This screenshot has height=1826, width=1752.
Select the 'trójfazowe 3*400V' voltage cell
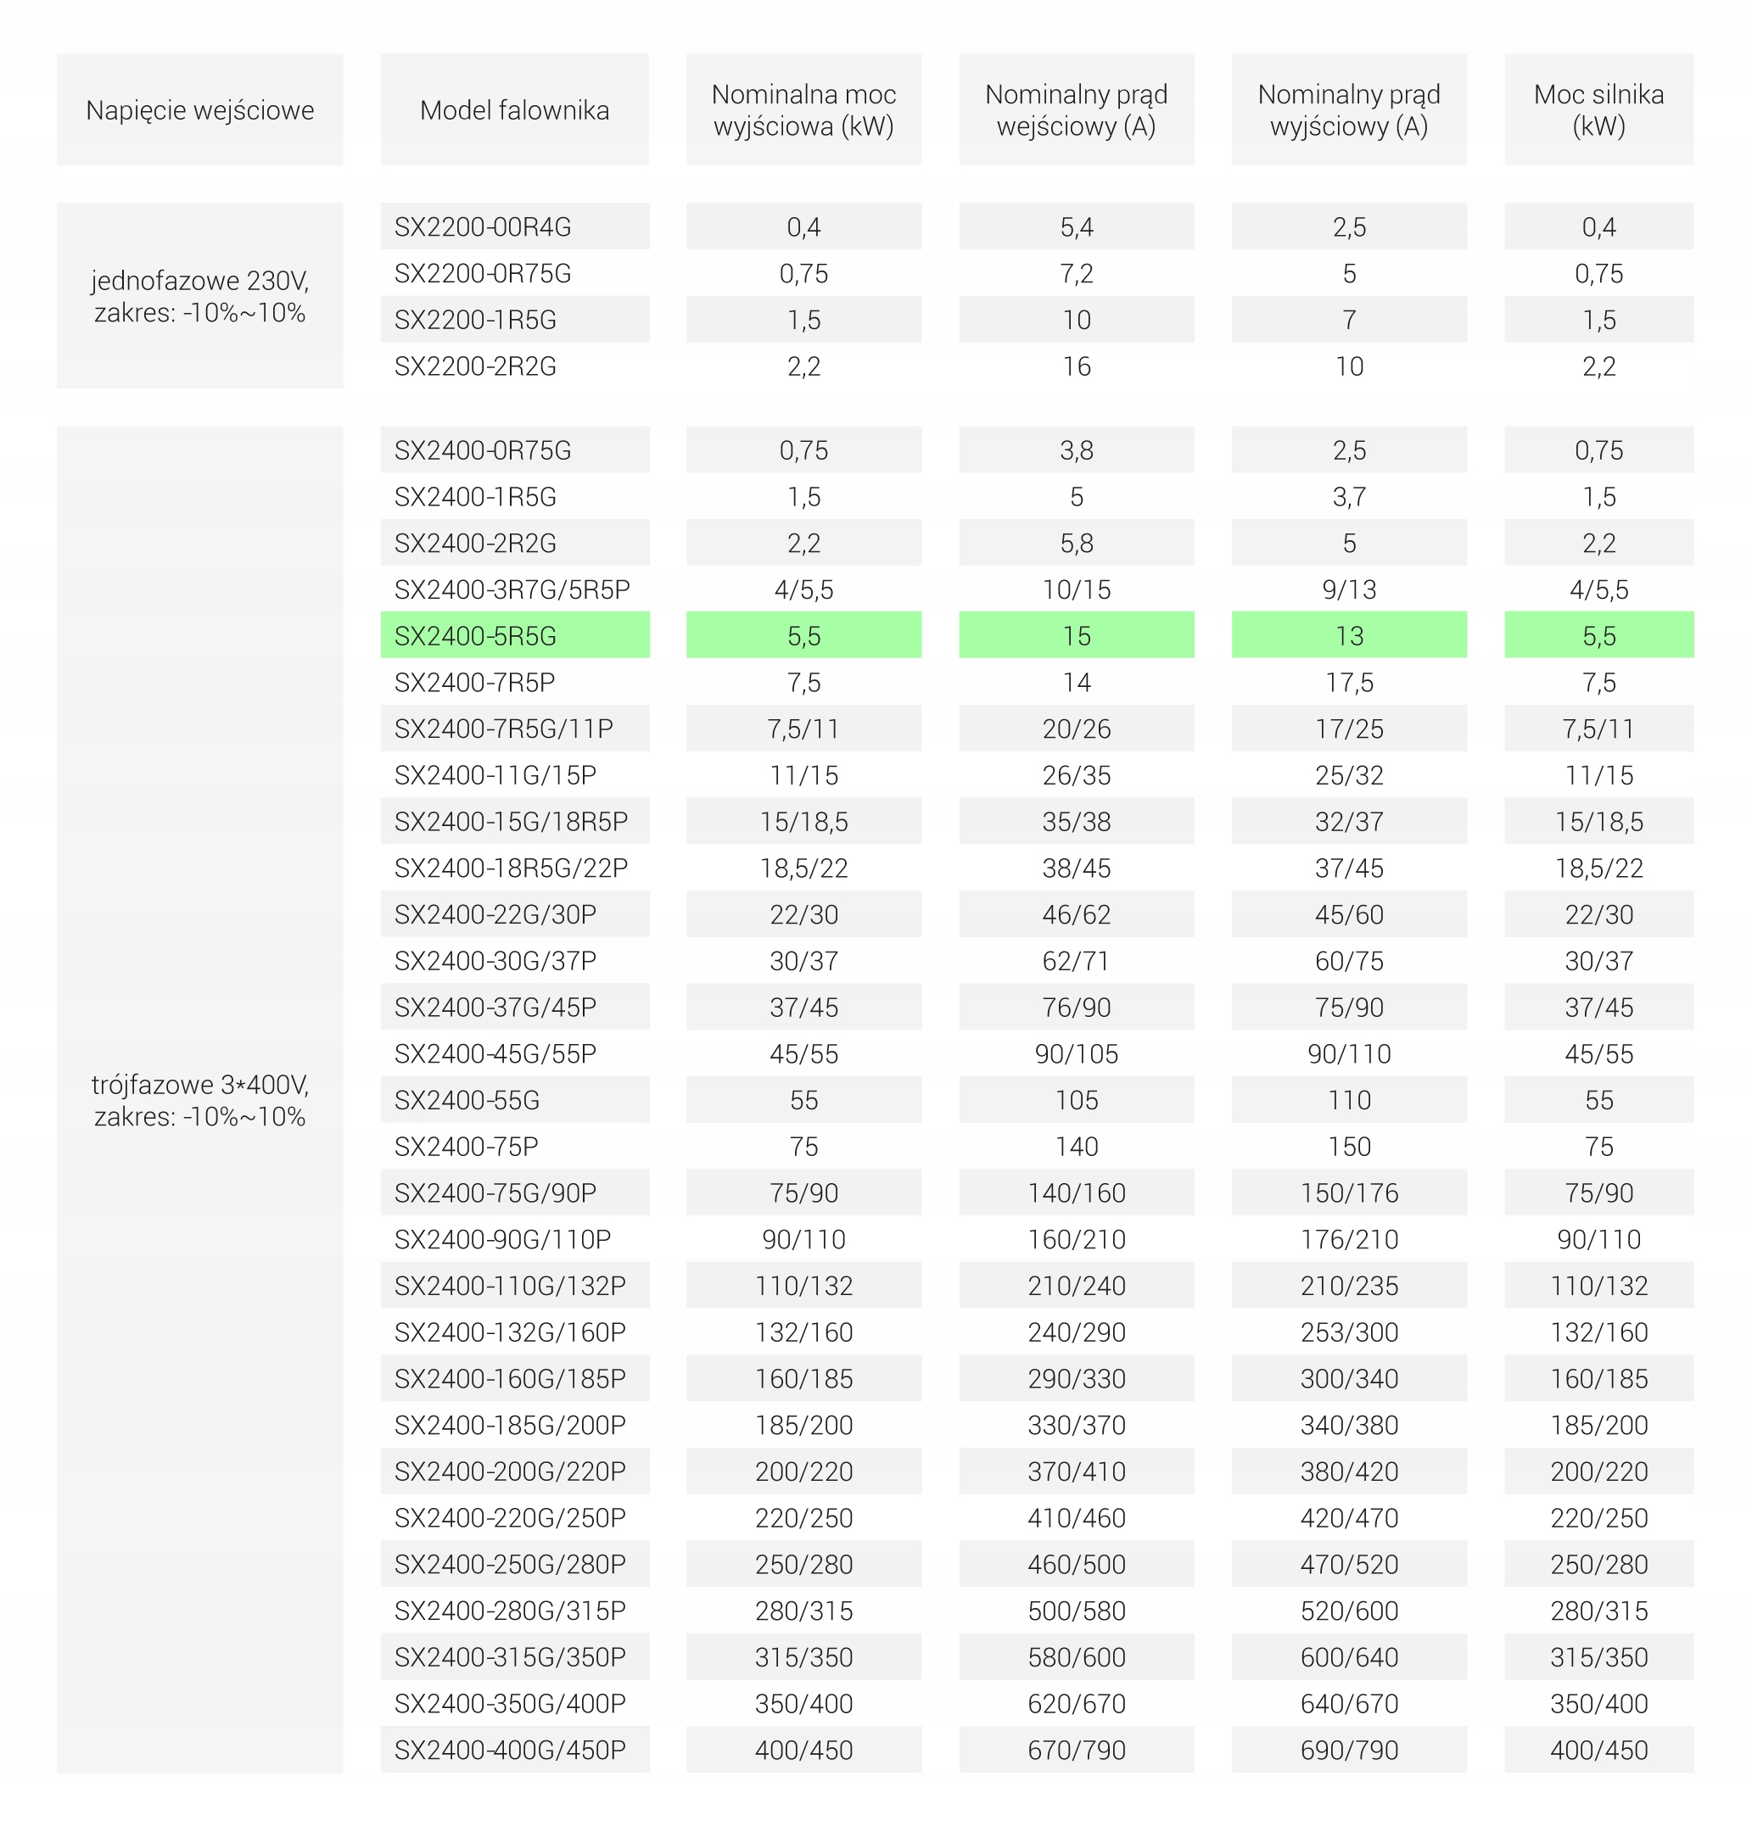point(199,1100)
